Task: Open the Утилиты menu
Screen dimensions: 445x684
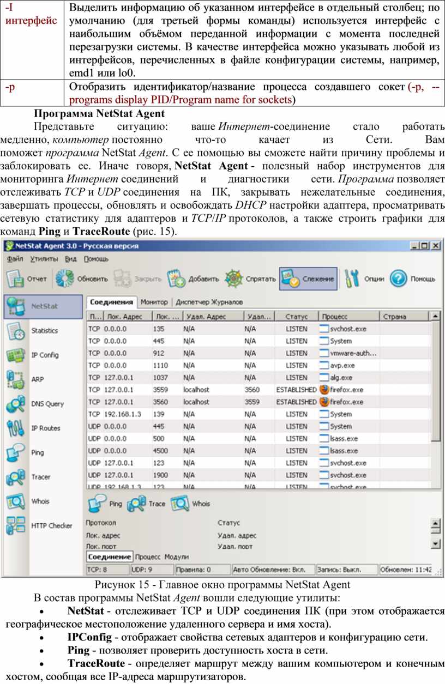Action: pos(45,259)
